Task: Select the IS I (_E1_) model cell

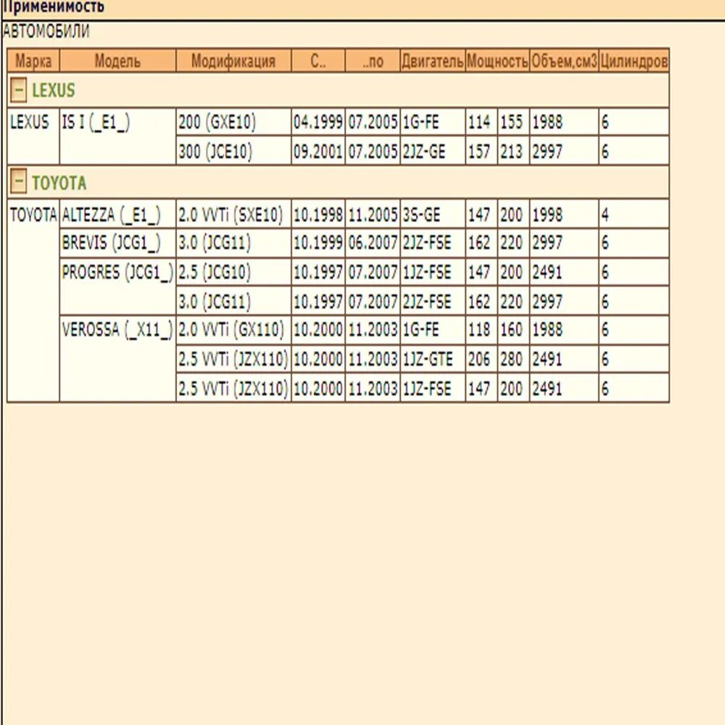Action: click(x=96, y=123)
